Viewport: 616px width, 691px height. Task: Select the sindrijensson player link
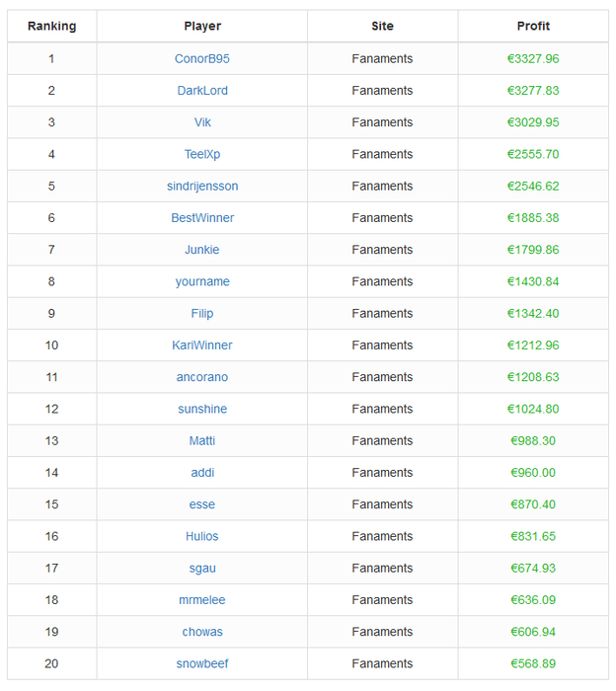point(202,186)
